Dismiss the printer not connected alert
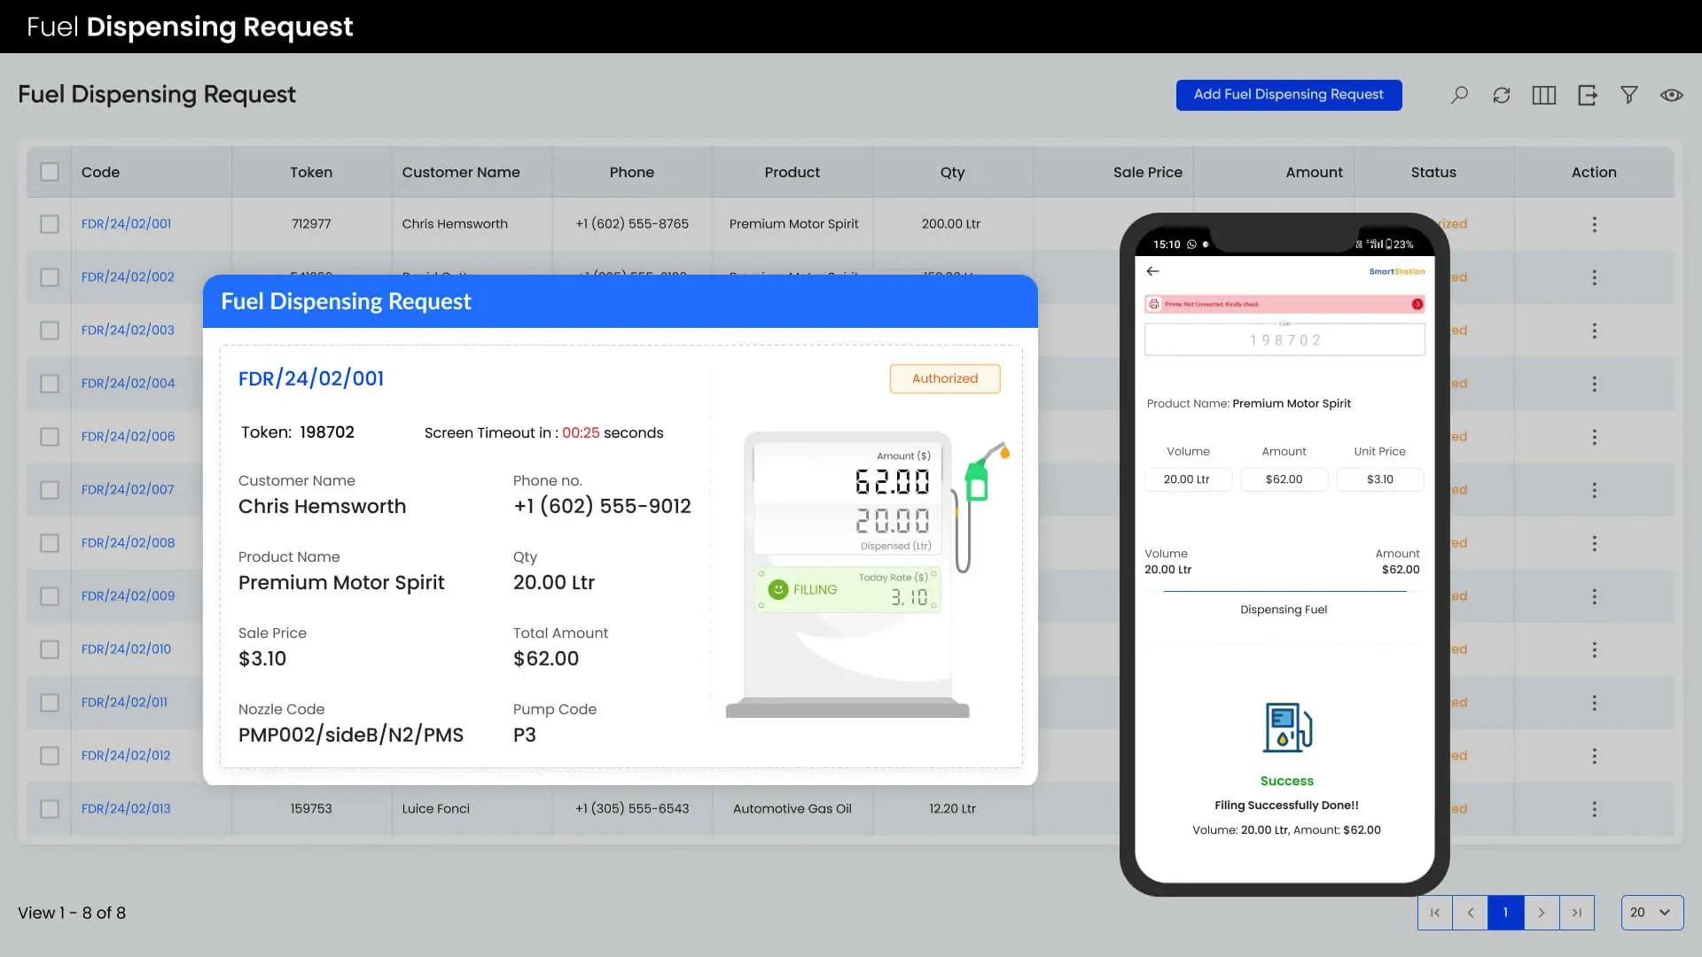 (1417, 304)
